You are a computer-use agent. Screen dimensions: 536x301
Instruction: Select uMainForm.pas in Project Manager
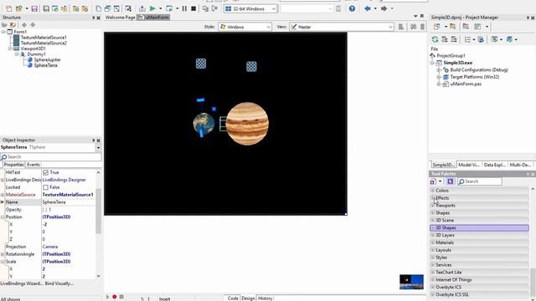pyautogui.click(x=466, y=84)
